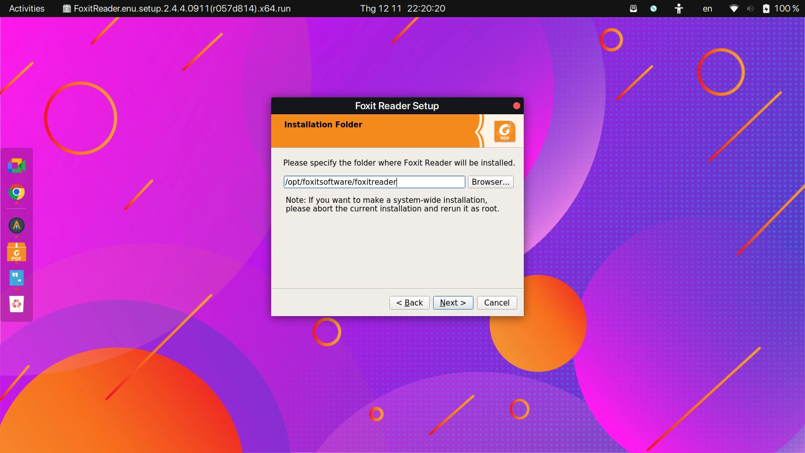Click the battery status icon

(x=766, y=9)
